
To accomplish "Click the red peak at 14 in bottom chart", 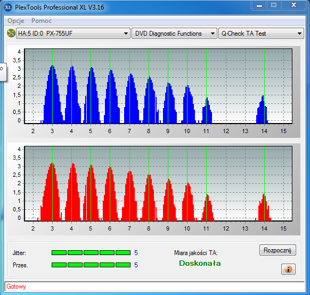I will pyautogui.click(x=264, y=207).
